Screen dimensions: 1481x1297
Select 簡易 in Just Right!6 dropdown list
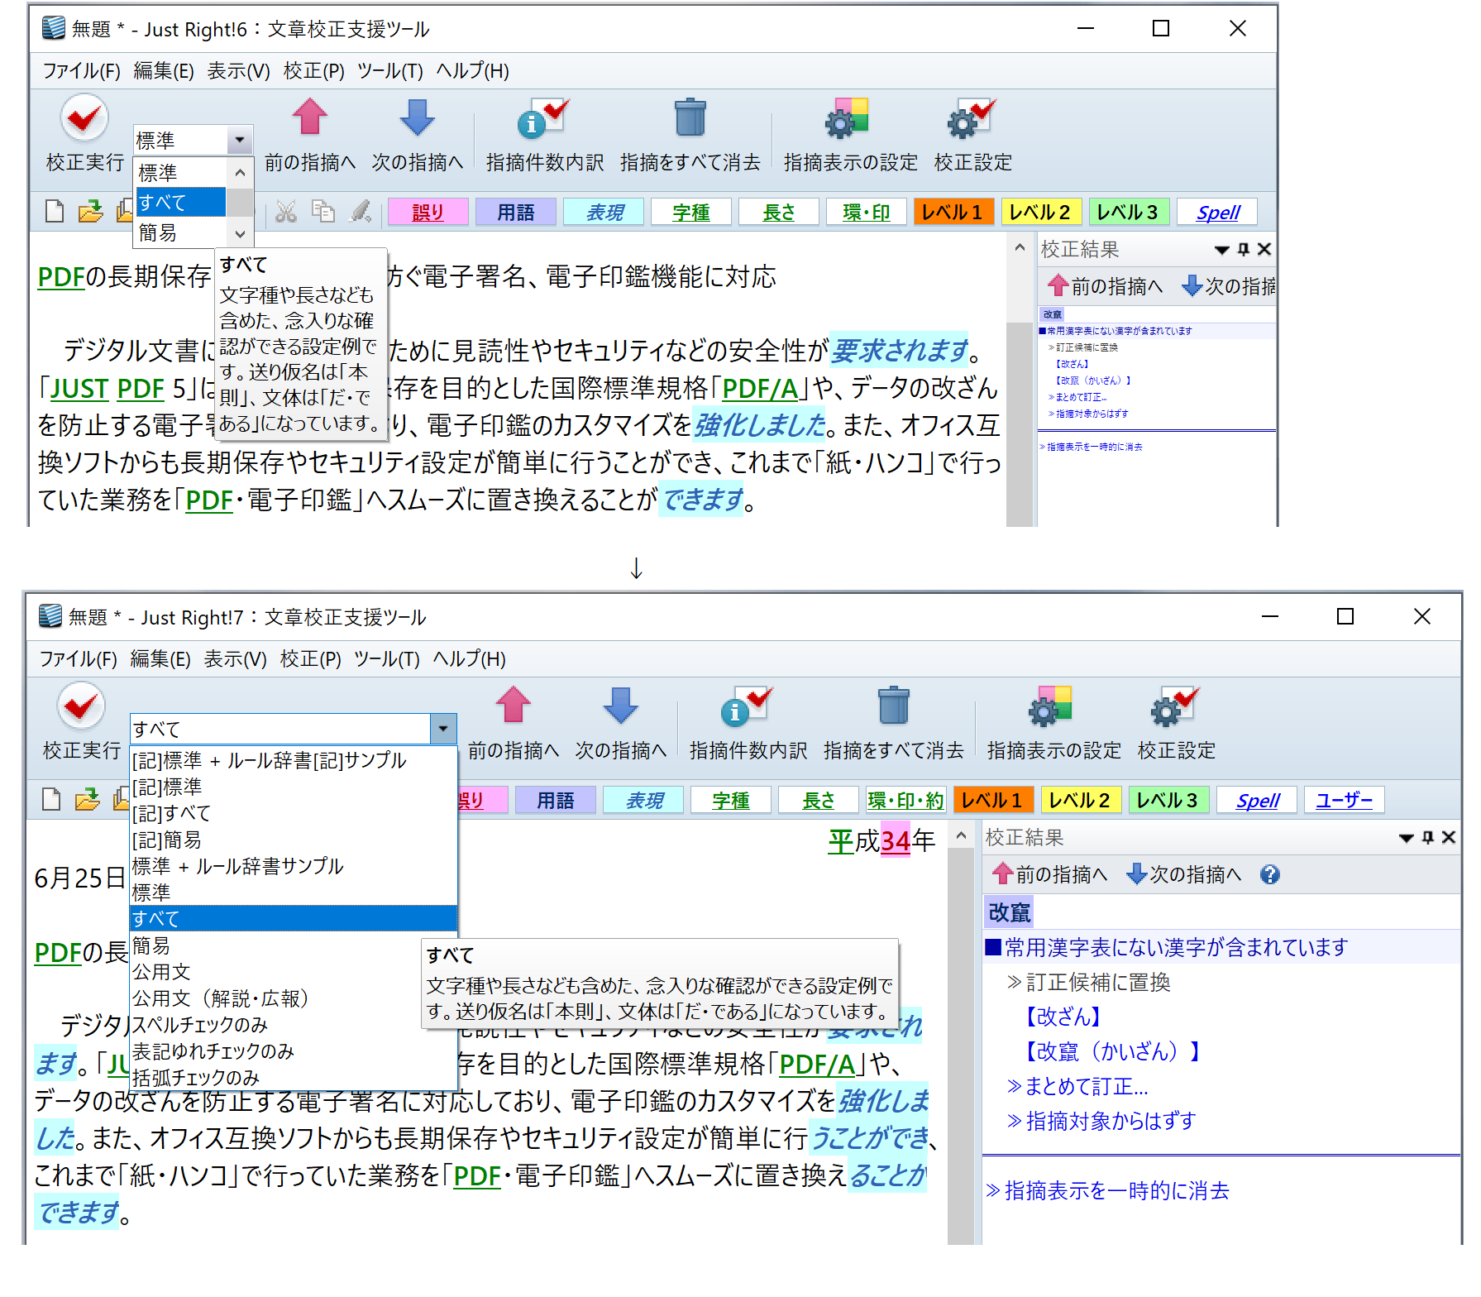(180, 232)
